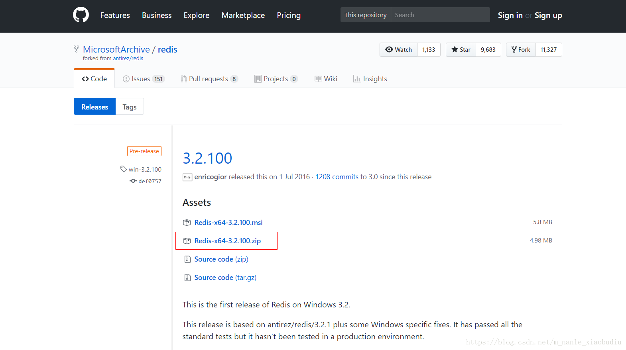Download Source code (zip)
The image size is (626, 350).
(221, 259)
